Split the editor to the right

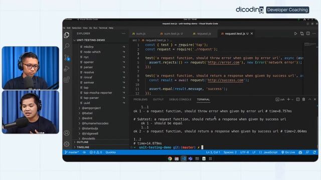pos(308,33)
